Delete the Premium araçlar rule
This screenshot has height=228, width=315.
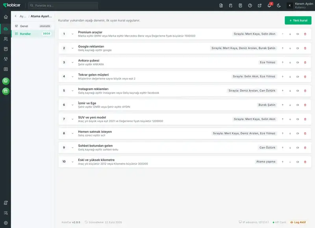click(x=305, y=34)
